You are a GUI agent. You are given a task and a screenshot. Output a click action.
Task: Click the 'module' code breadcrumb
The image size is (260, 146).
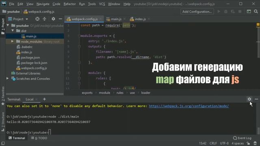(x=104, y=93)
